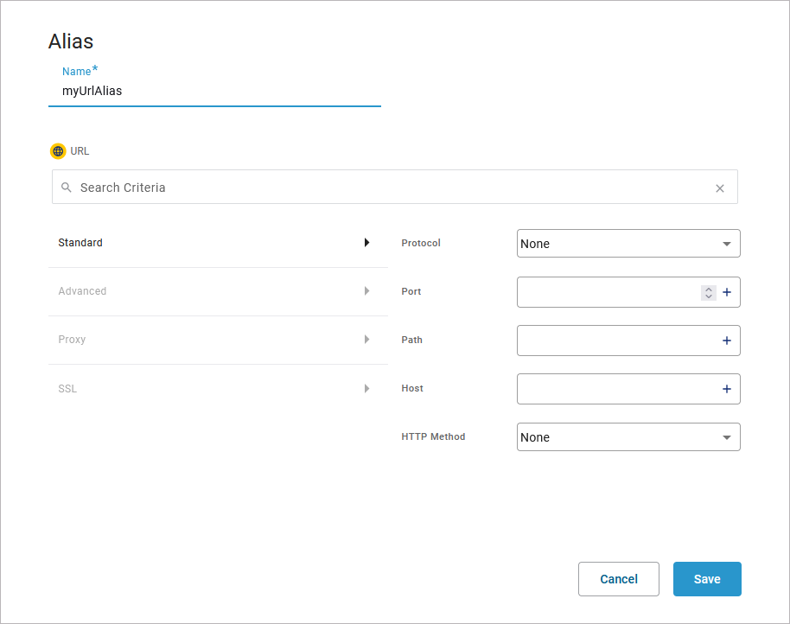Screen dimensions: 790x624
Task: Expand the Advanced section arrow
Action: tap(366, 291)
